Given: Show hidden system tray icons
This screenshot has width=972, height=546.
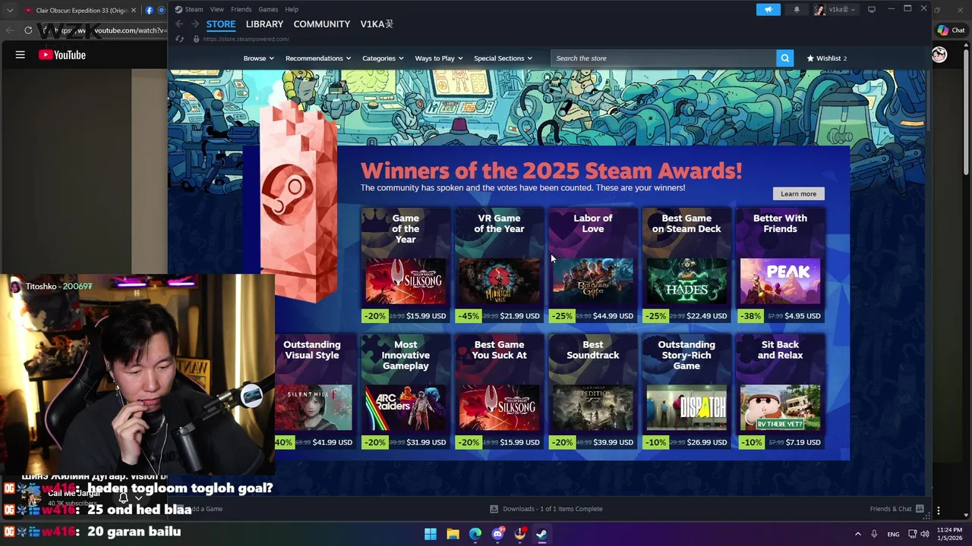Looking at the screenshot, I should tap(857, 534).
